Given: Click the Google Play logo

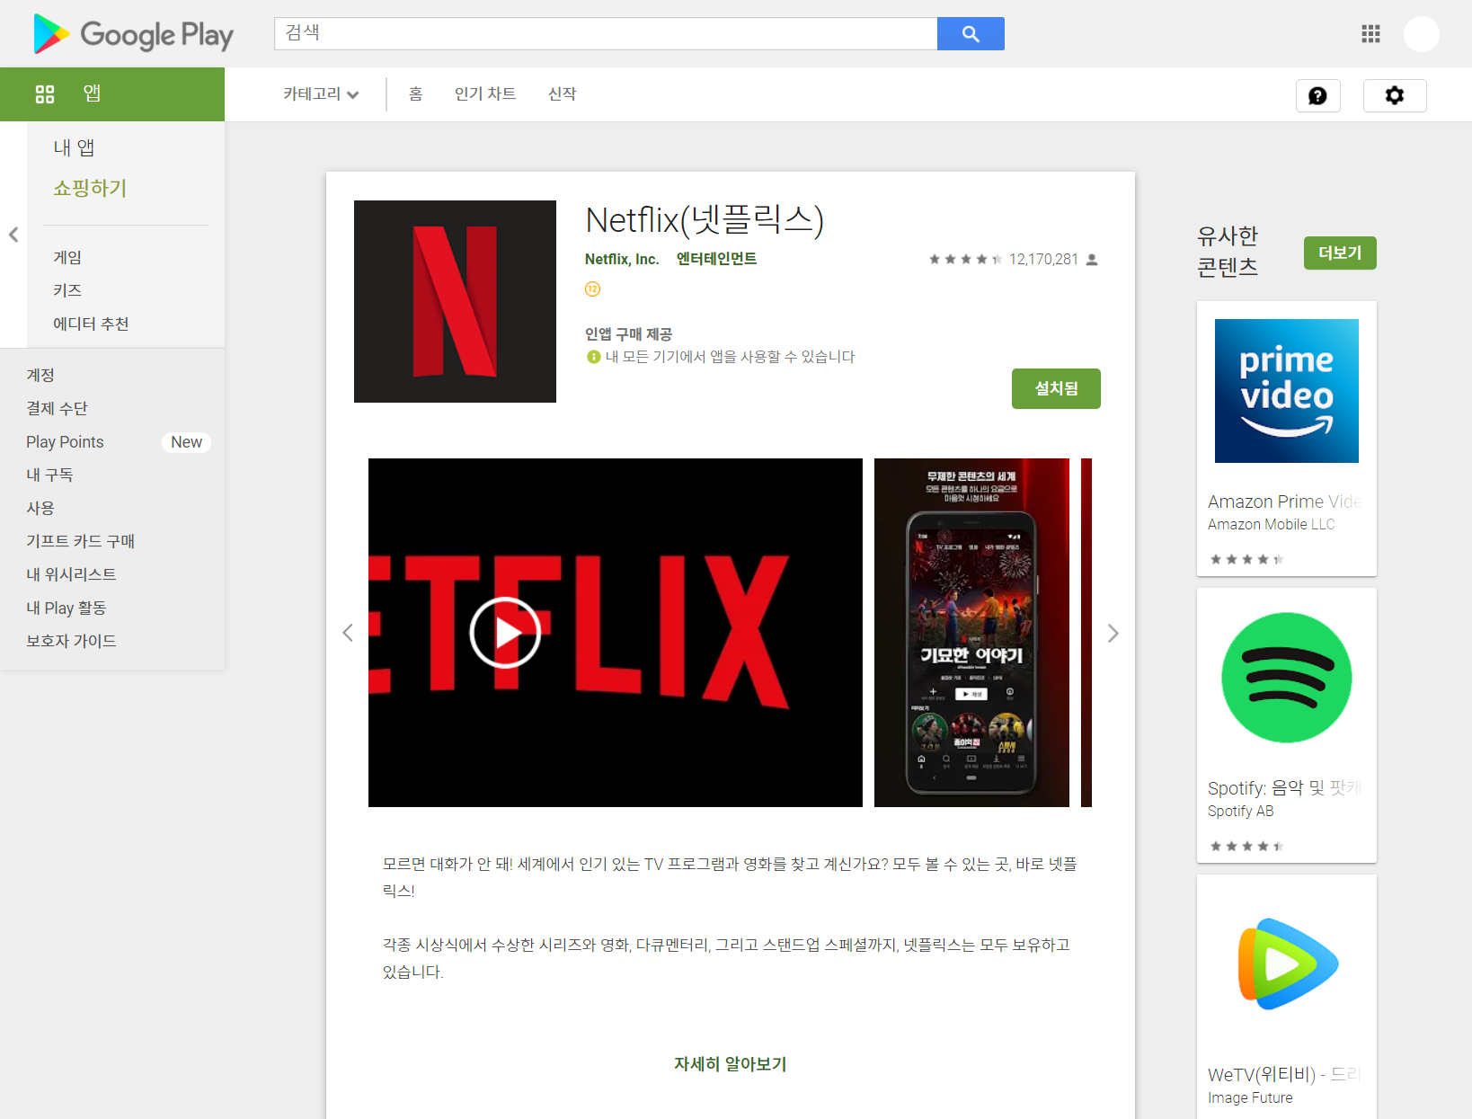Looking at the screenshot, I should coord(133,34).
